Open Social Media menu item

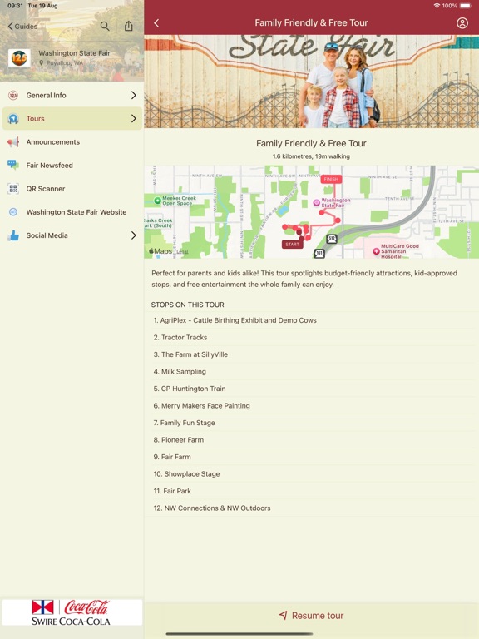click(72, 235)
